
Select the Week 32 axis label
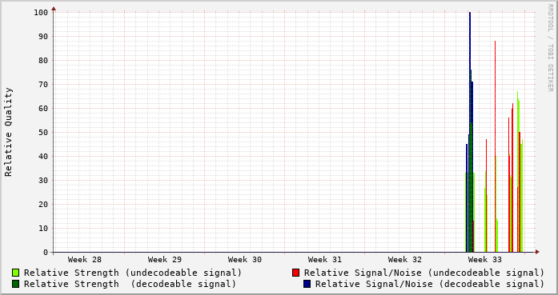tap(405, 260)
